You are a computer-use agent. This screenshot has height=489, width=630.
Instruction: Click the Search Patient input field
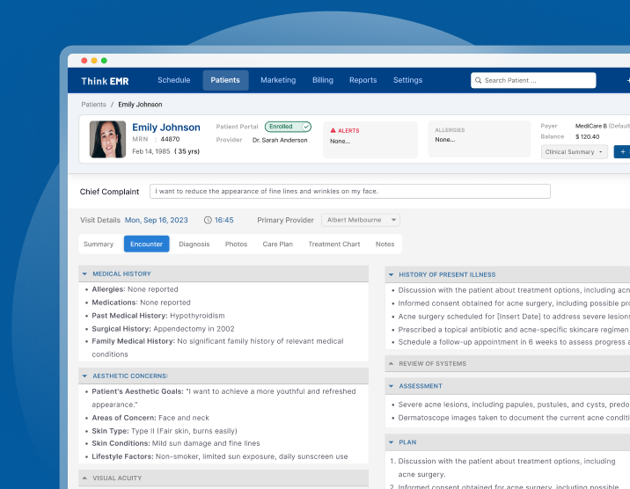(533, 80)
